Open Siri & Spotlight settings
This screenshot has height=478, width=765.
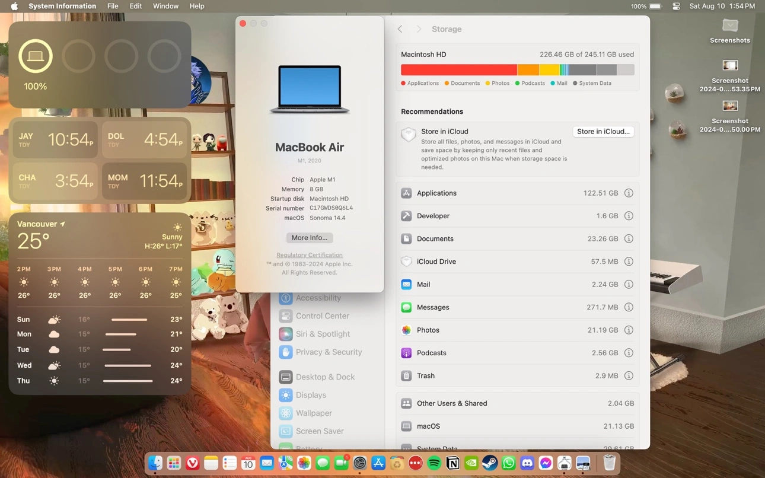click(323, 334)
